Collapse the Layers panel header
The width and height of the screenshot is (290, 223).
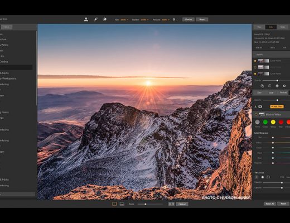tap(271, 55)
